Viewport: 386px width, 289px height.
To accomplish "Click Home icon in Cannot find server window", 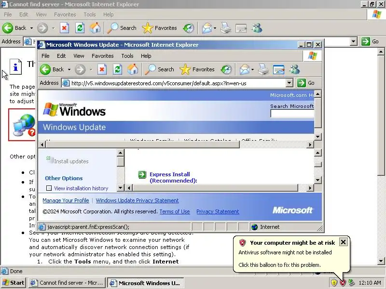I will (95, 28).
